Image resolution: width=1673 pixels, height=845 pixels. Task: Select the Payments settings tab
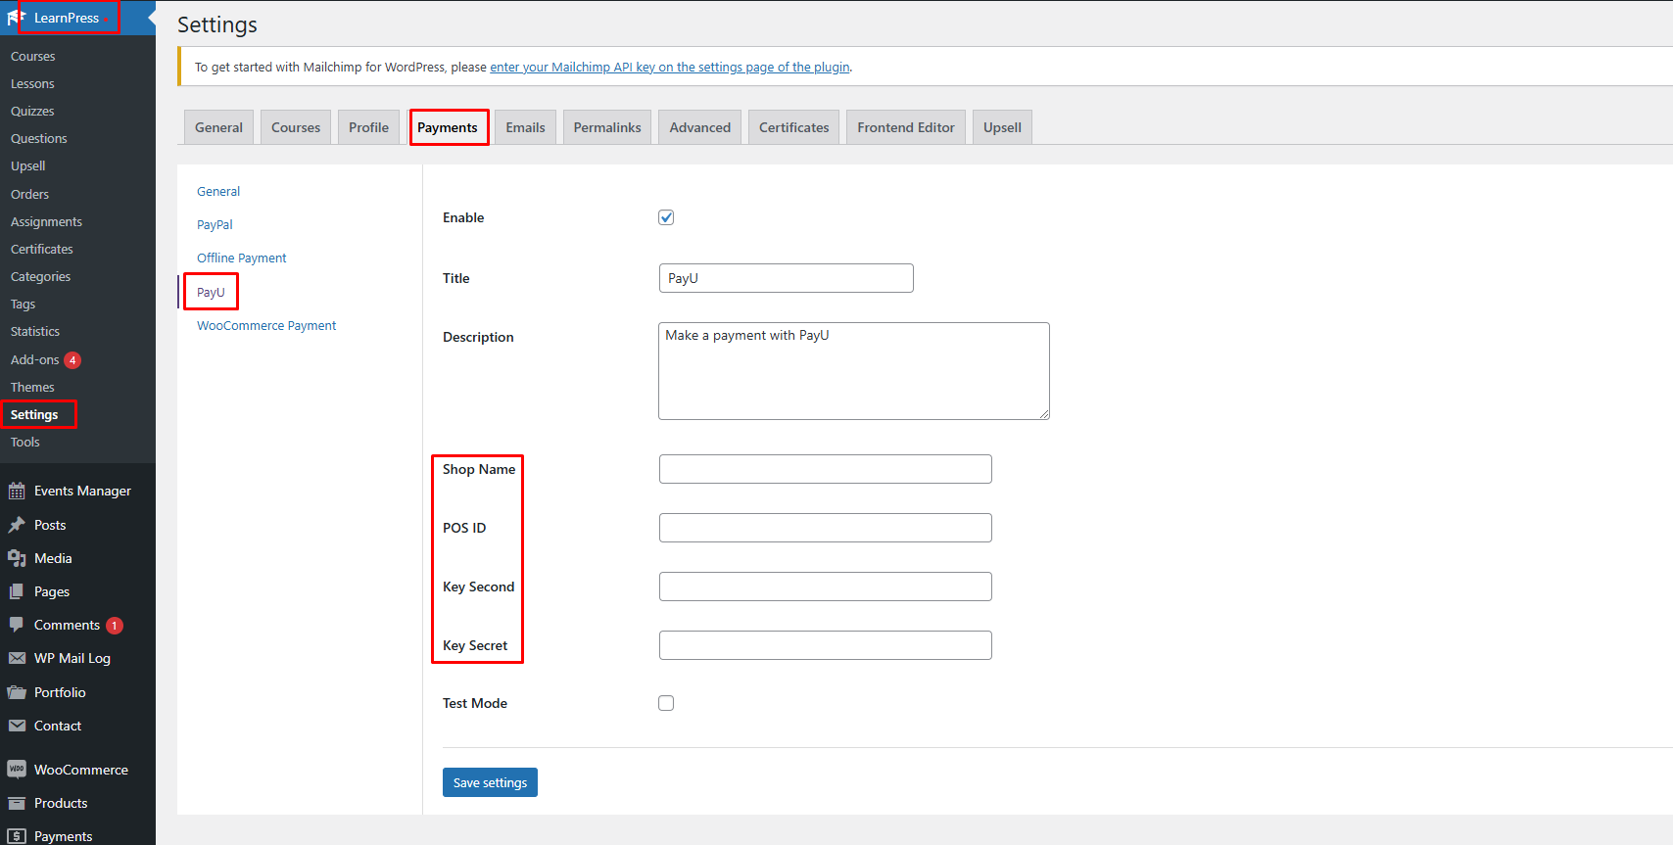[448, 127]
